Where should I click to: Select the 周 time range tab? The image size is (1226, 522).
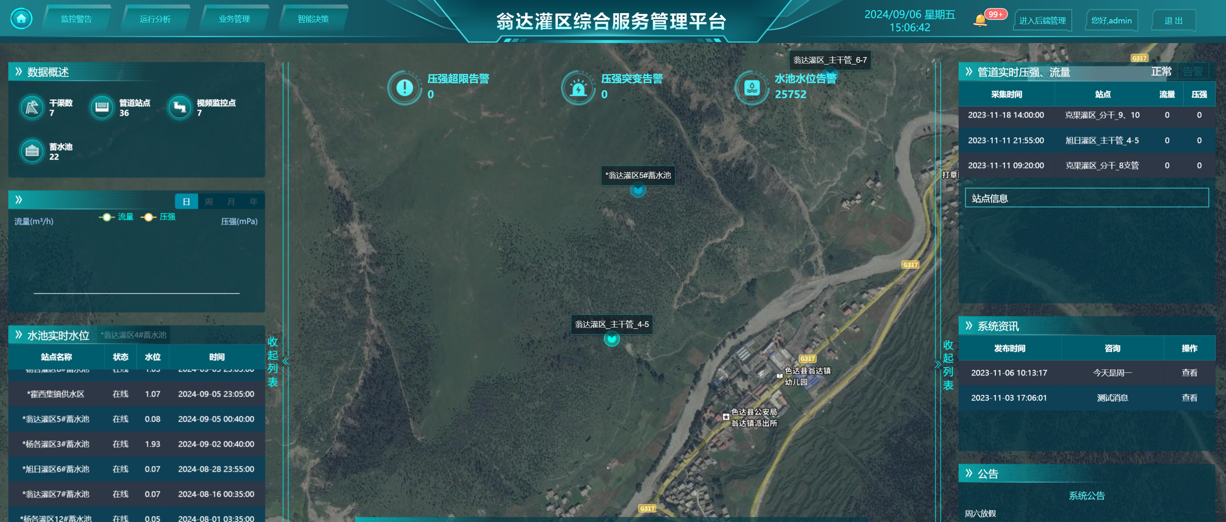pyautogui.click(x=209, y=201)
